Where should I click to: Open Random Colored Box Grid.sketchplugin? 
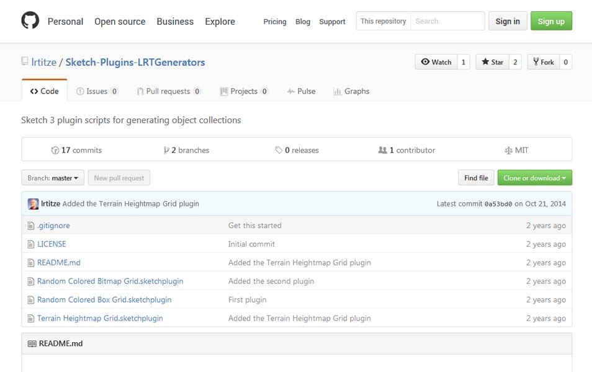coord(104,299)
